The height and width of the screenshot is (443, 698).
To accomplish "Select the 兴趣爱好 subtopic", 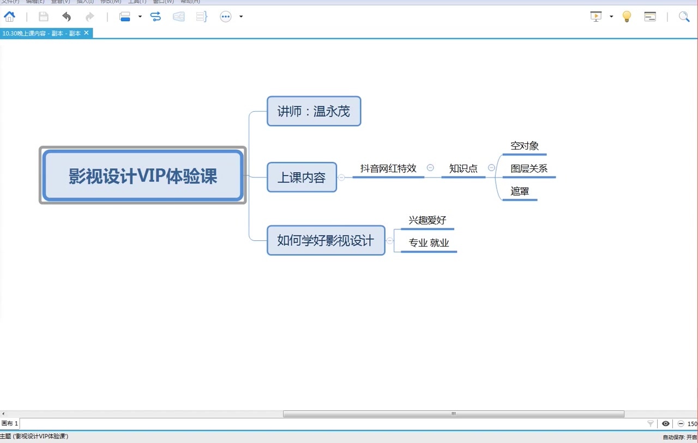I will [428, 221].
